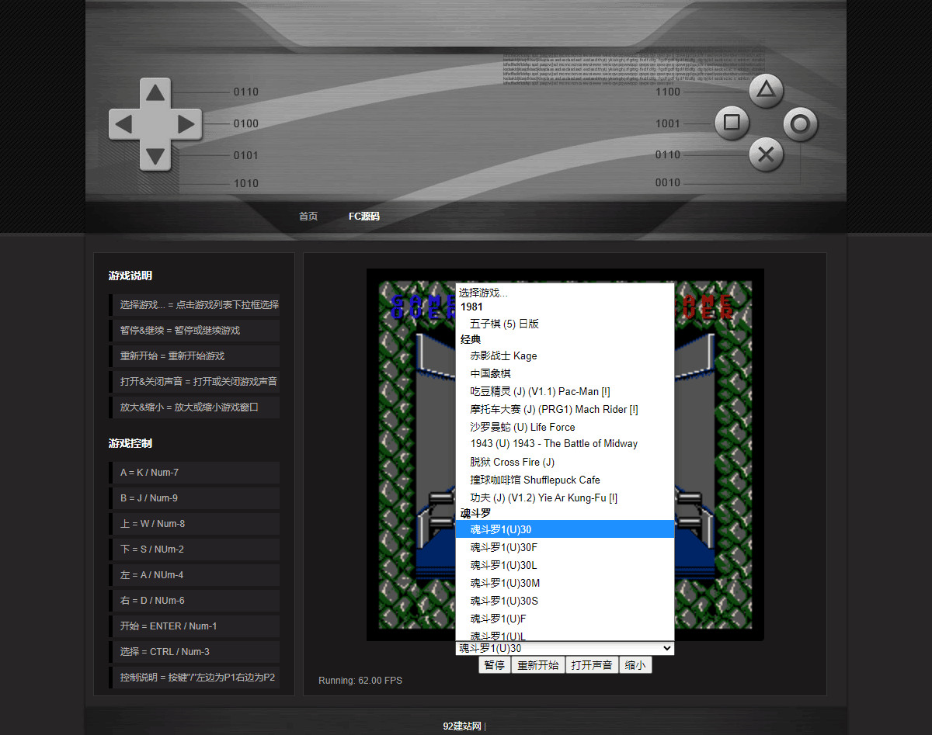Click the 暂停&继续 instruction row
This screenshot has width=932, height=735.
pos(194,331)
